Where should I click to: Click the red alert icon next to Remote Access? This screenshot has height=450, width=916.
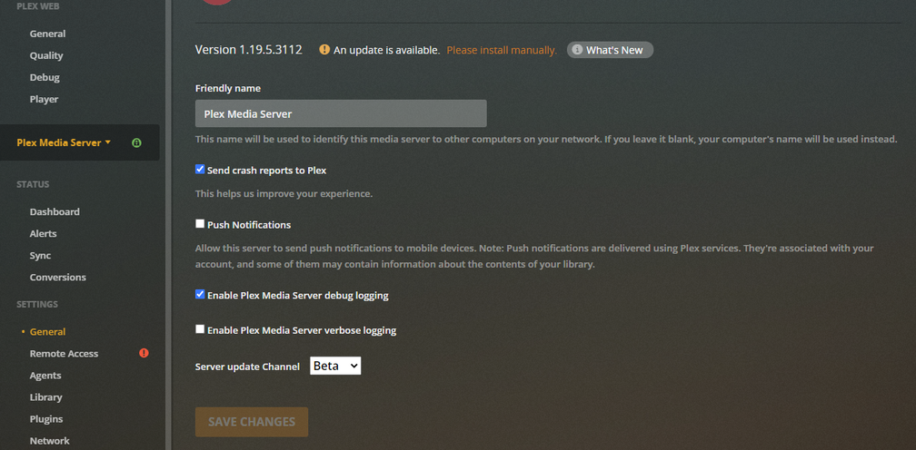tap(144, 353)
